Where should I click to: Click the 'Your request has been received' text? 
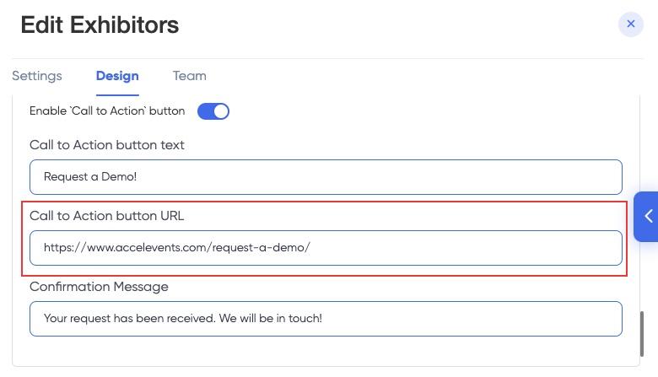click(x=183, y=318)
